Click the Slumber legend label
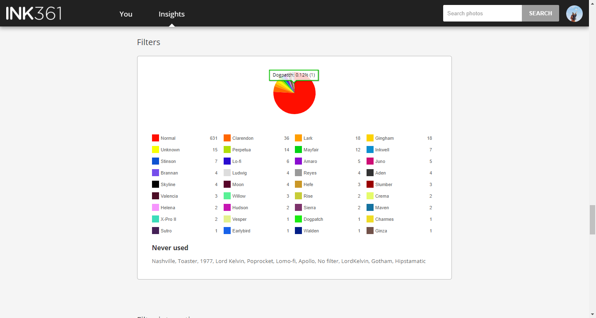This screenshot has width=596, height=318. [x=384, y=184]
